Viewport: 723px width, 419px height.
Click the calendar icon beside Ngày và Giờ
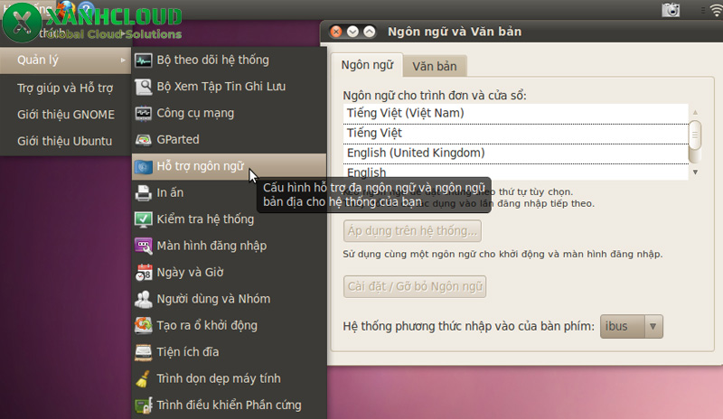[x=143, y=273]
